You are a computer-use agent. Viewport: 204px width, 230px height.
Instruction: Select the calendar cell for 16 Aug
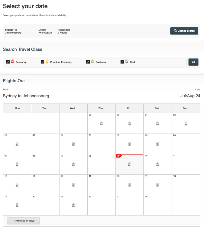click(129, 185)
